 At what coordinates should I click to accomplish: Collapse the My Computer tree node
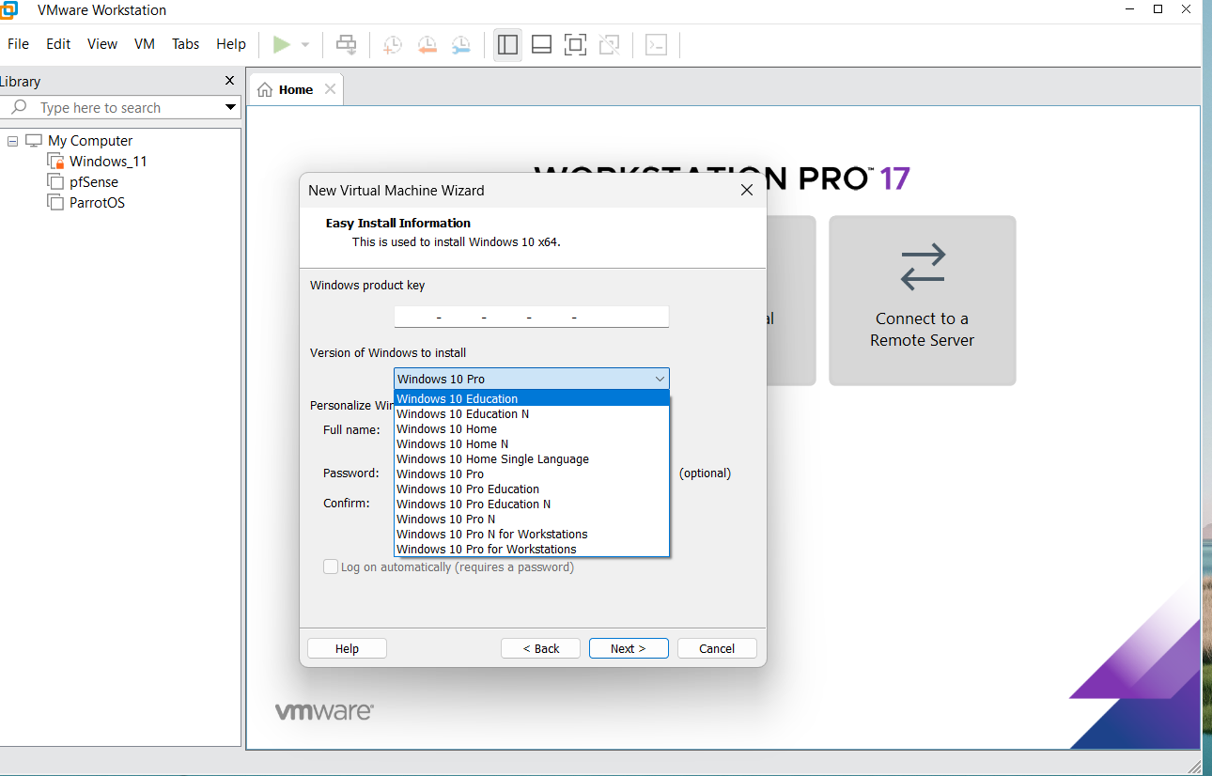coord(12,141)
